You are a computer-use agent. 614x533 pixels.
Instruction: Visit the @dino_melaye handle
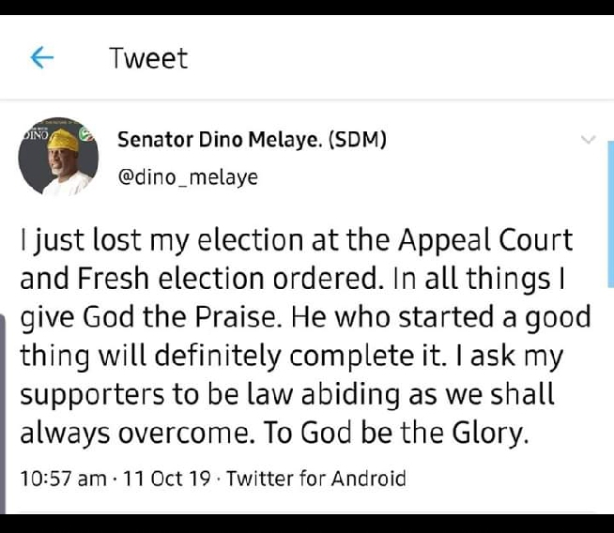point(187,175)
